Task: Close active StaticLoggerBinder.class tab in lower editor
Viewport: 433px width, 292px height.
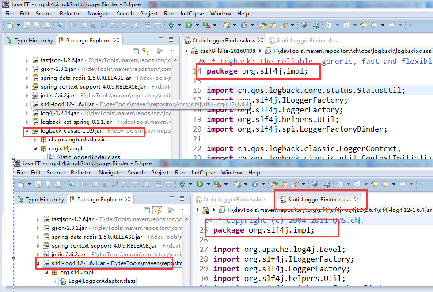Action: tap(356, 199)
